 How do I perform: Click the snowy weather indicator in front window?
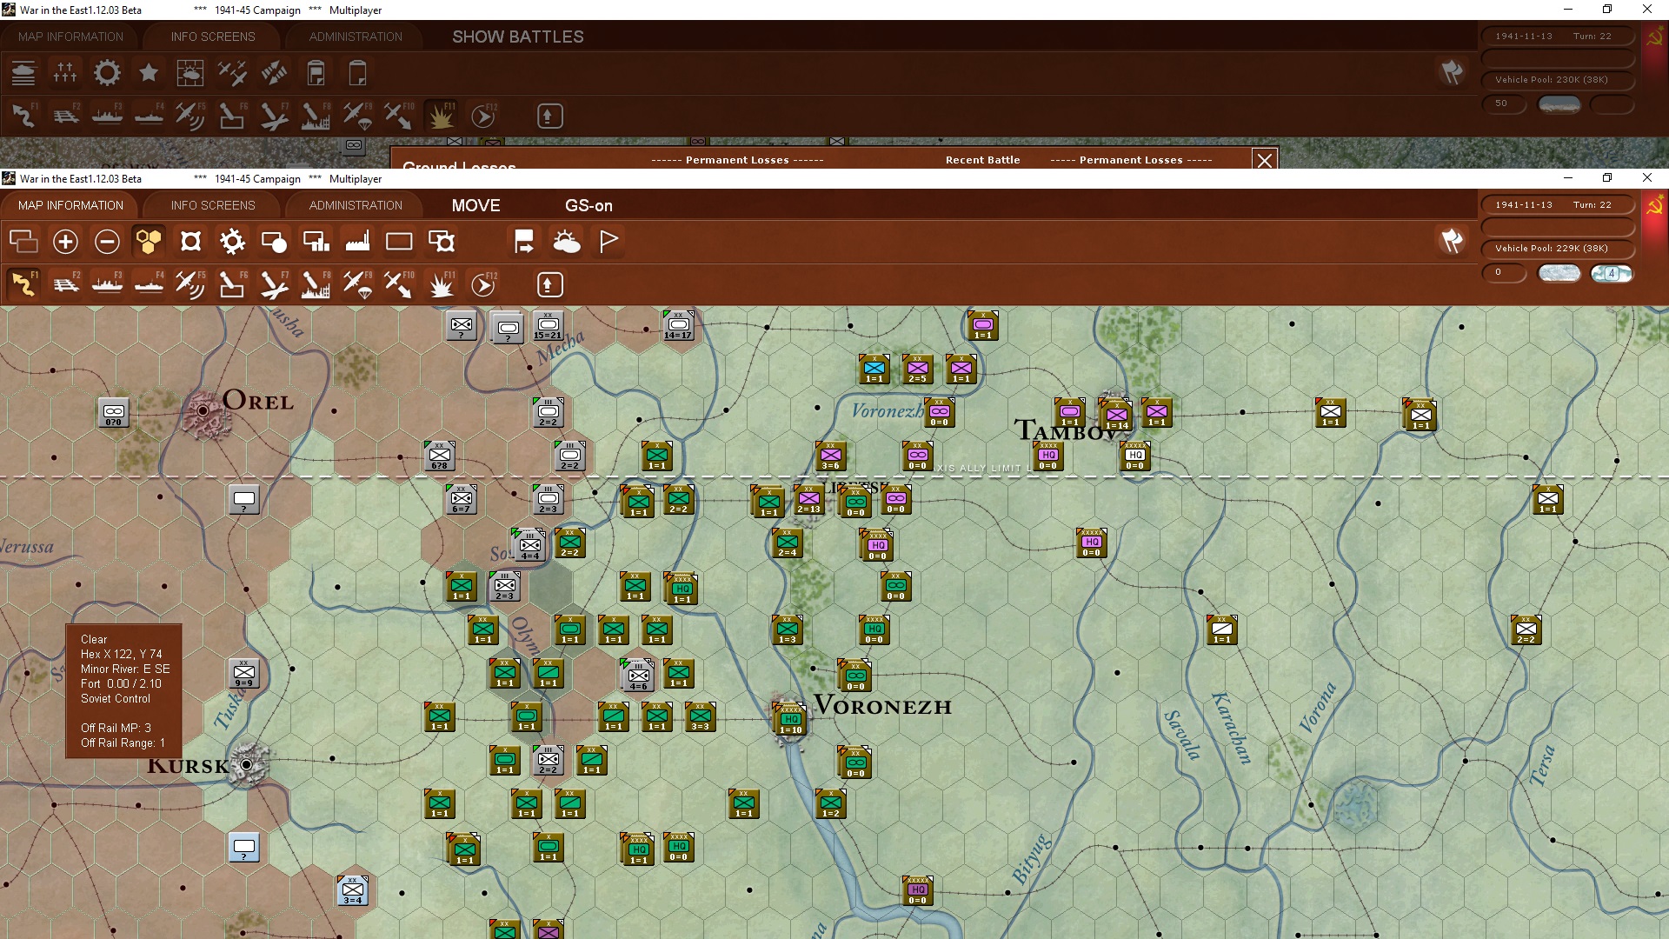pos(1559,273)
